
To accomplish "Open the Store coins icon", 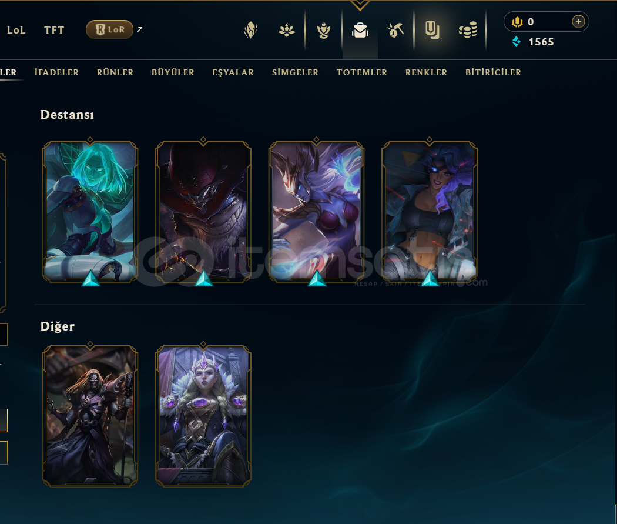I will (468, 30).
